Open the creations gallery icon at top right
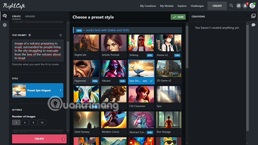Screen dimensions: 258x145 [253, 16]
